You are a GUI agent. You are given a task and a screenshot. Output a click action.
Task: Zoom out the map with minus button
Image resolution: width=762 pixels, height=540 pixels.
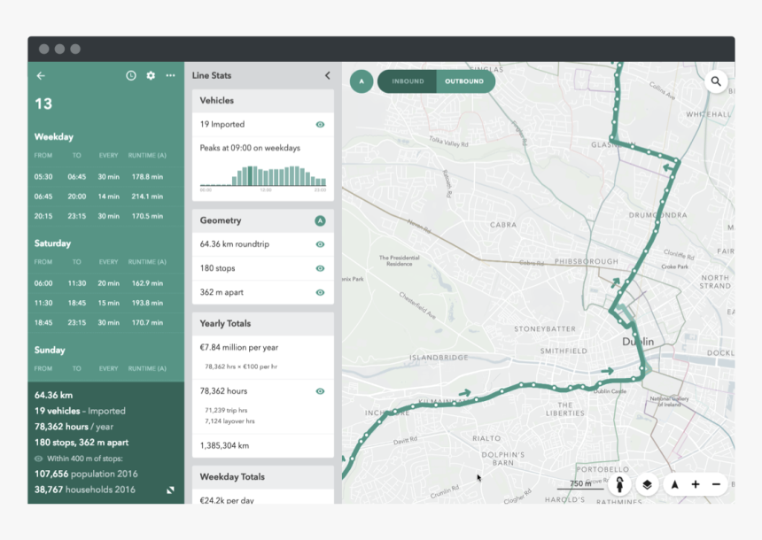pyautogui.click(x=716, y=484)
